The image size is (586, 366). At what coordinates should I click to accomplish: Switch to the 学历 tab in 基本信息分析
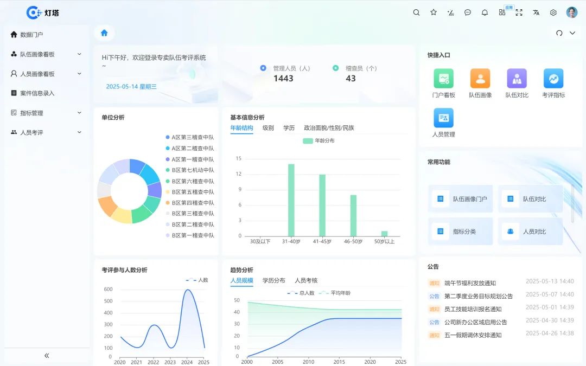(x=289, y=128)
